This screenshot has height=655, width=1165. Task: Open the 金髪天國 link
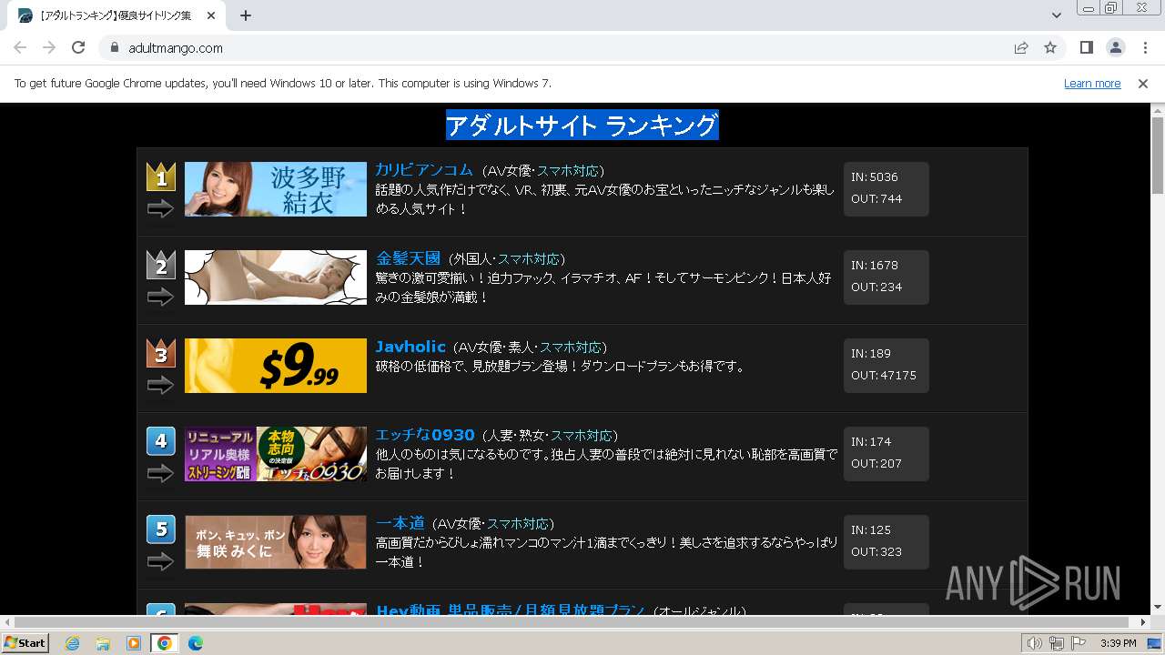(408, 258)
